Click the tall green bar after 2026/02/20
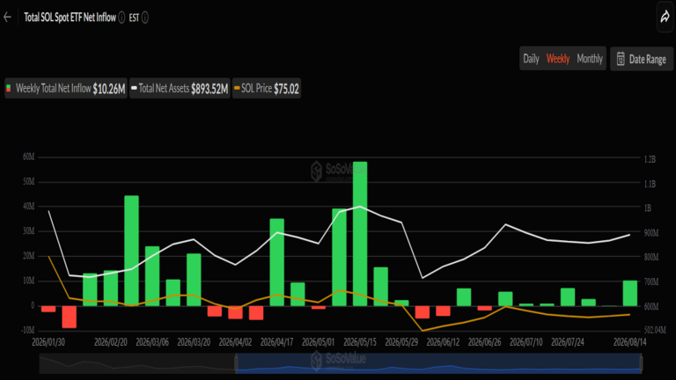676x380 pixels. click(x=131, y=251)
